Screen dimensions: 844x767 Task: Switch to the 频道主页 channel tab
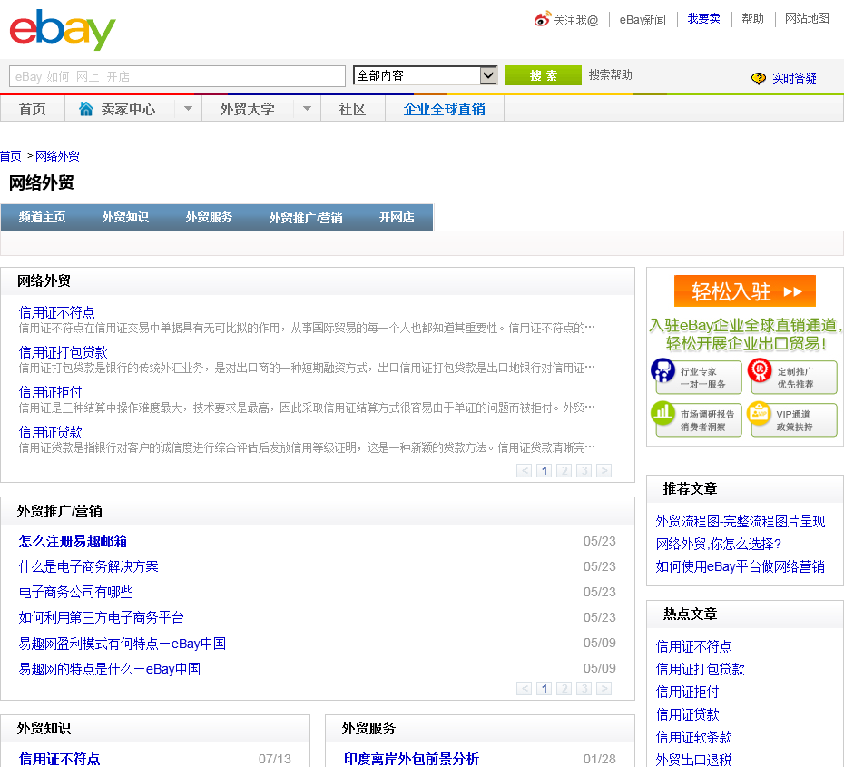[42, 218]
